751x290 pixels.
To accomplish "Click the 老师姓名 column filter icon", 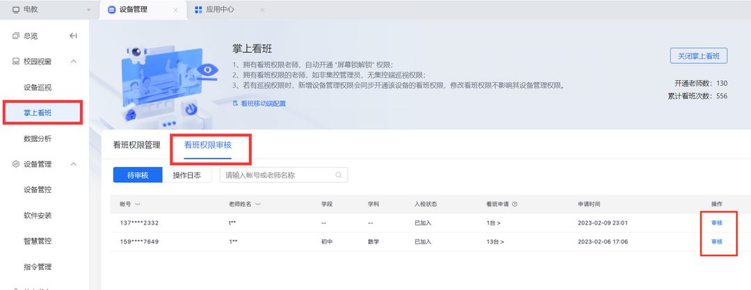I will (x=259, y=204).
